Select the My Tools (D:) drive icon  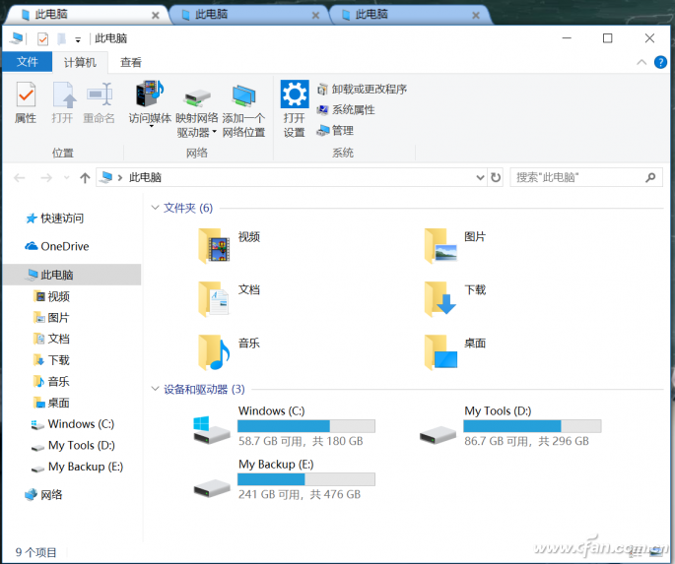438,435
